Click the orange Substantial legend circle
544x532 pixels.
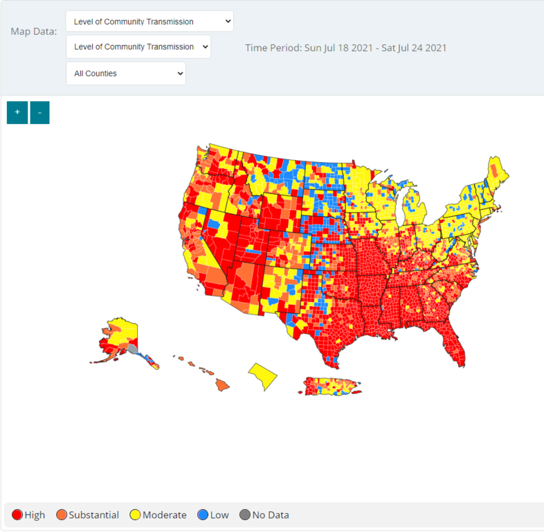[62, 515]
